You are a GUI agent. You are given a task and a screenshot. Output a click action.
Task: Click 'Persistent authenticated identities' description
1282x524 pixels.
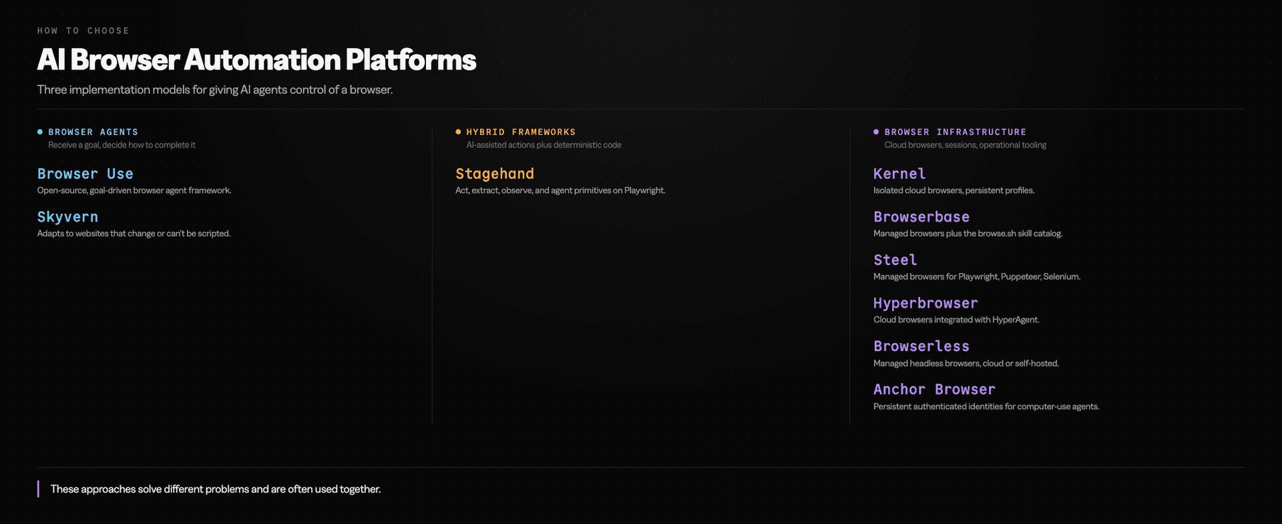(986, 407)
